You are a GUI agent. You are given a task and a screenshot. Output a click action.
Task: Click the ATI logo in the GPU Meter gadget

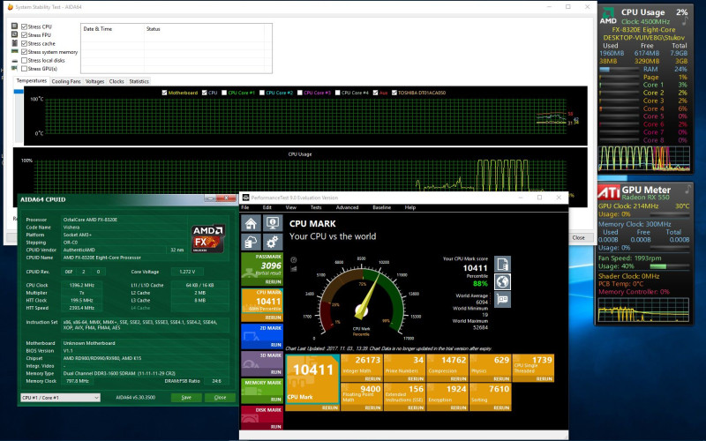point(609,192)
